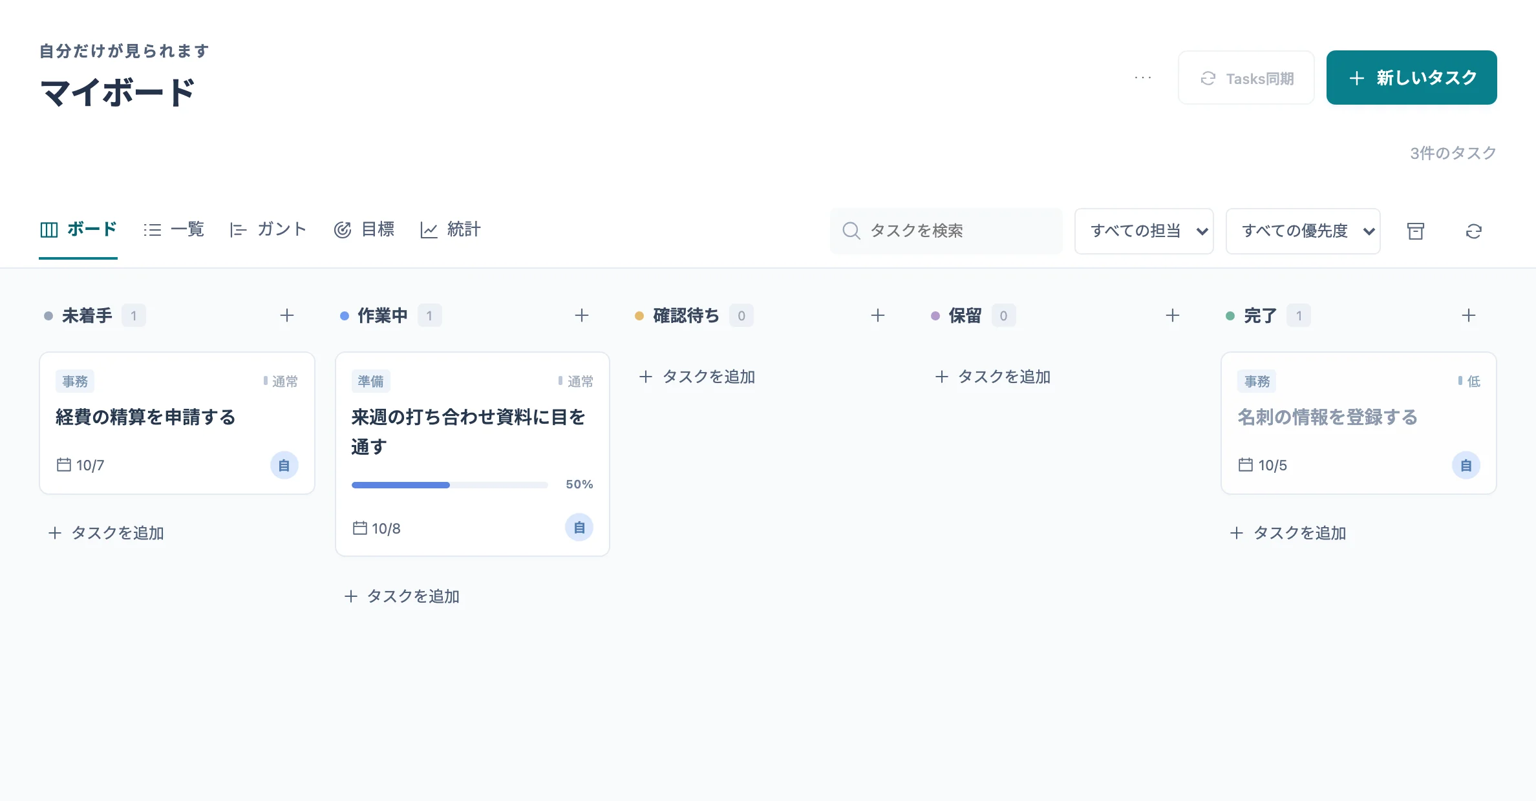Viewport: 1536px width, 801px height.
Task: Click the 10/8 due date calendar icon
Action: (360, 528)
